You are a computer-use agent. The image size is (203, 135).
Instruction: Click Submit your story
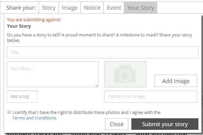[x=165, y=124]
